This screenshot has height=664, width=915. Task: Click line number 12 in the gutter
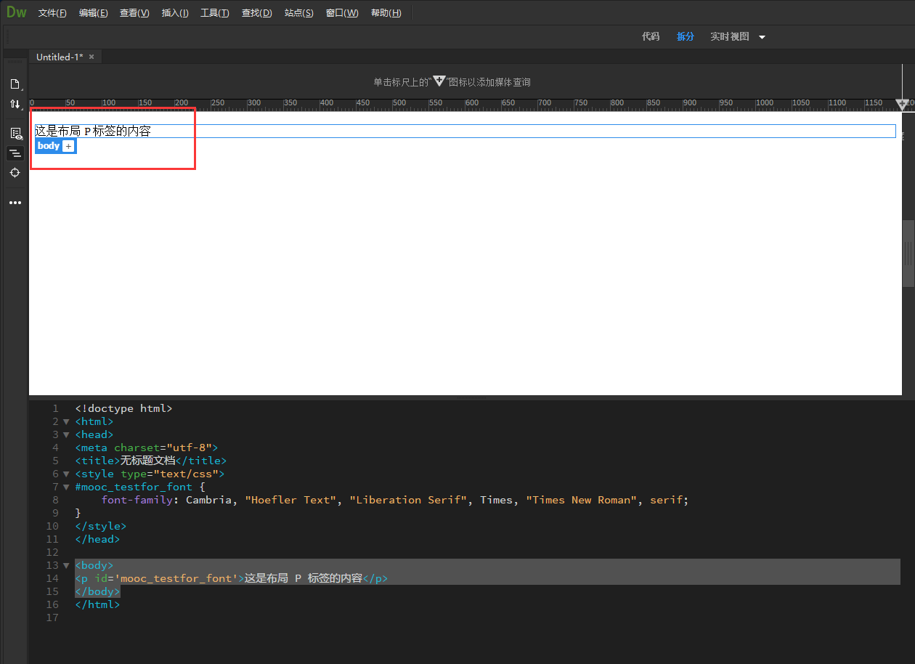click(x=52, y=552)
